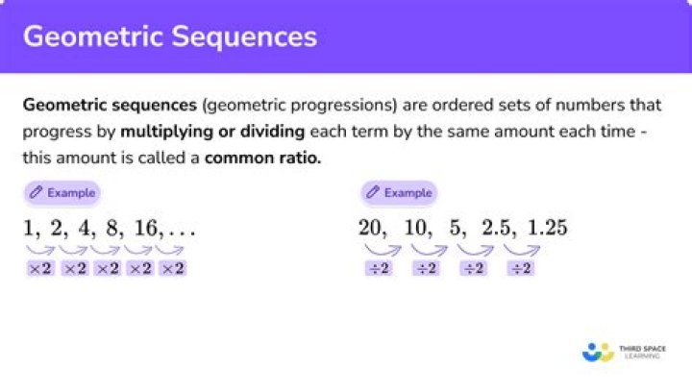Click the Third Space Learning logo icon
692x391 pixels.
tap(598, 353)
